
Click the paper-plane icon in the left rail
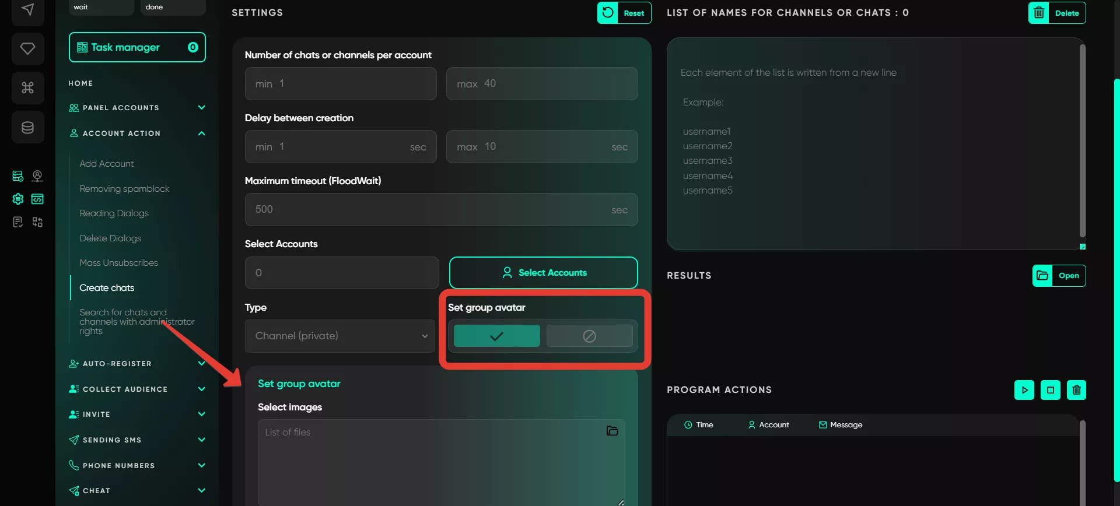(27, 10)
